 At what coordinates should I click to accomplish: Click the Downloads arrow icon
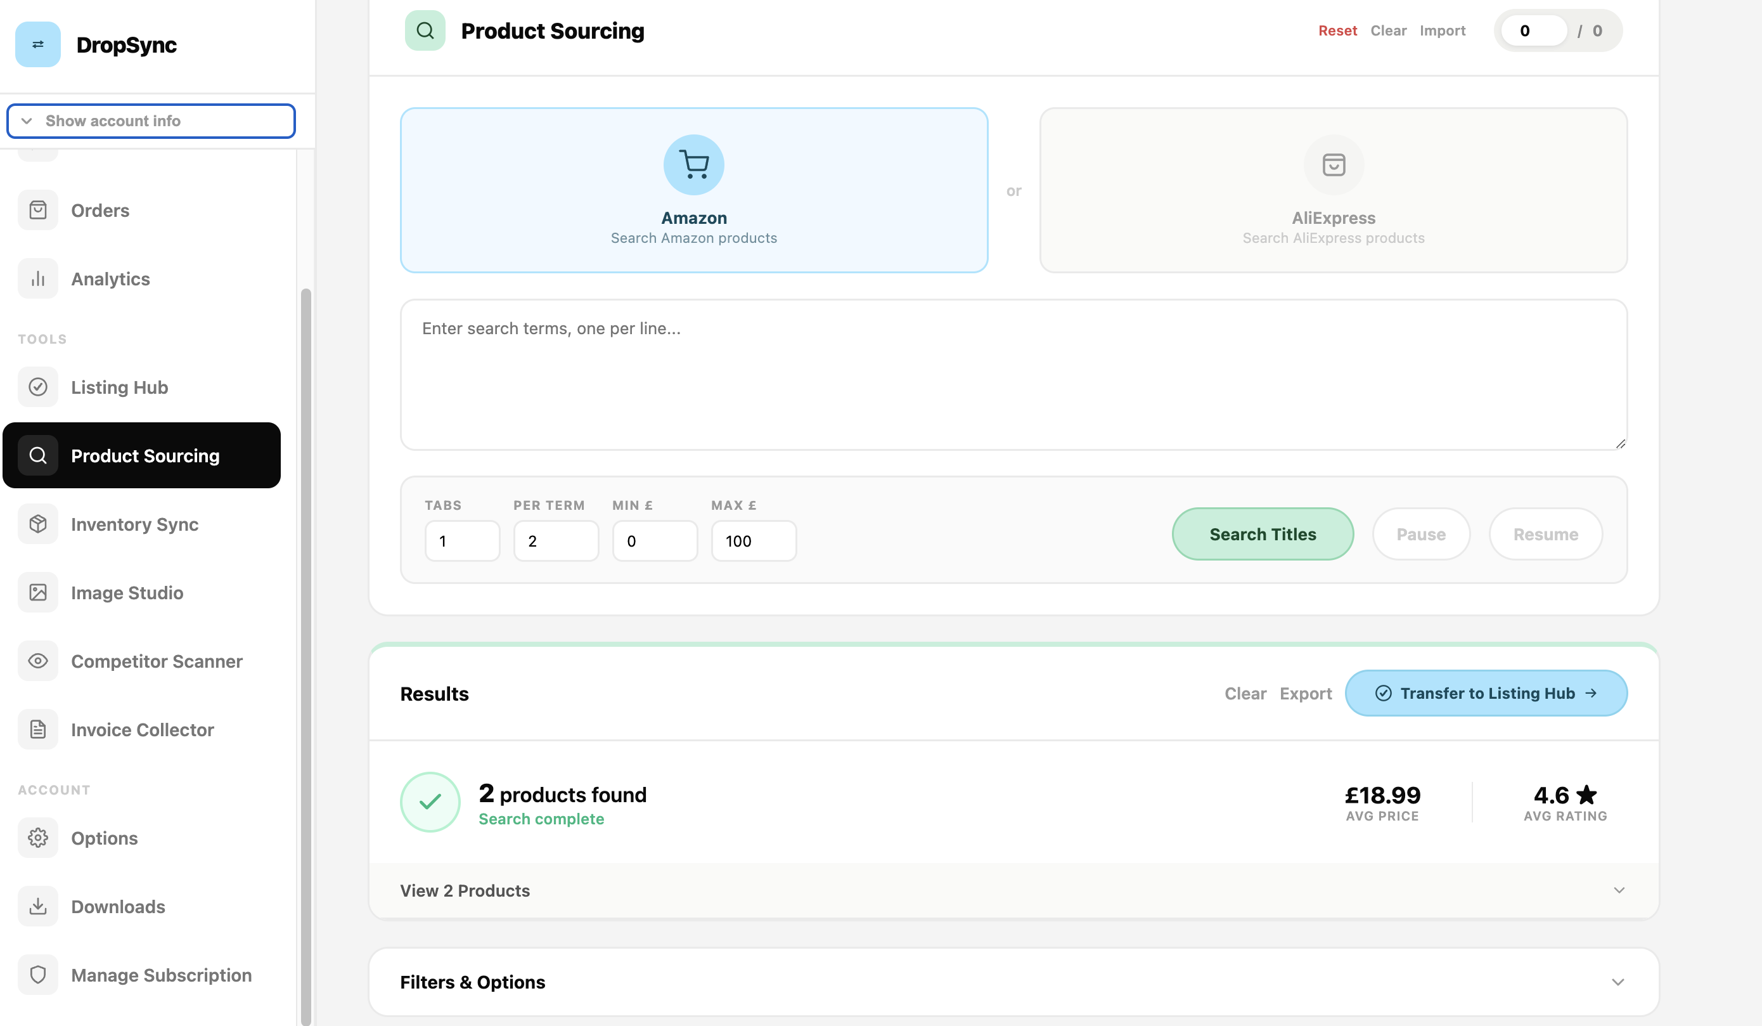(x=38, y=906)
